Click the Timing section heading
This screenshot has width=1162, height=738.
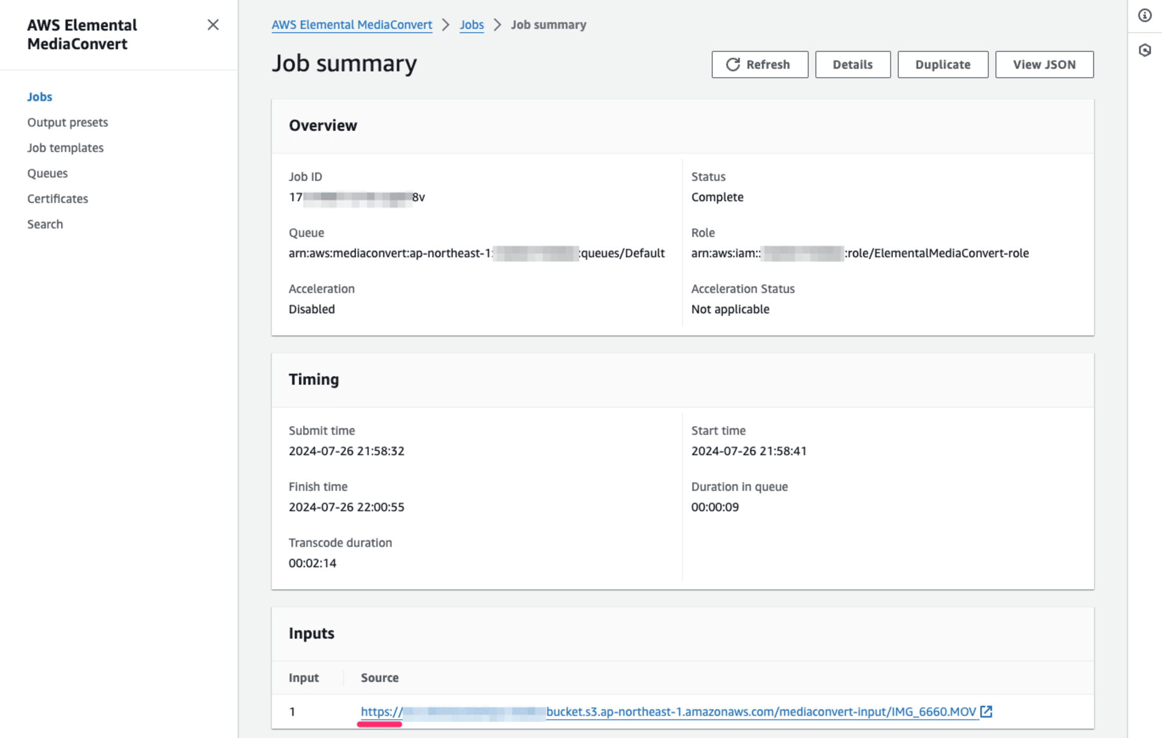pos(314,379)
